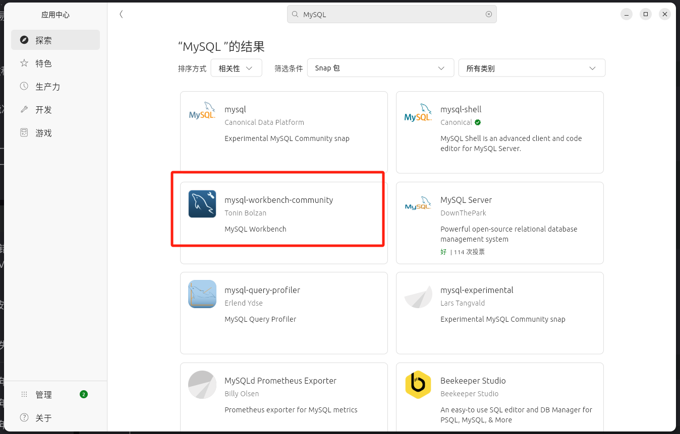Screen dimensions: 680x434
Task: Click the grid icon beside 管理
Action: (24, 394)
